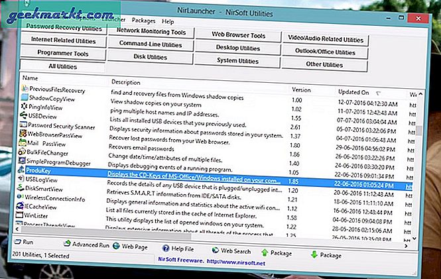441x279 pixels.
Task: Click the WirelessConnectionInfo row icon
Action: pos(20,196)
